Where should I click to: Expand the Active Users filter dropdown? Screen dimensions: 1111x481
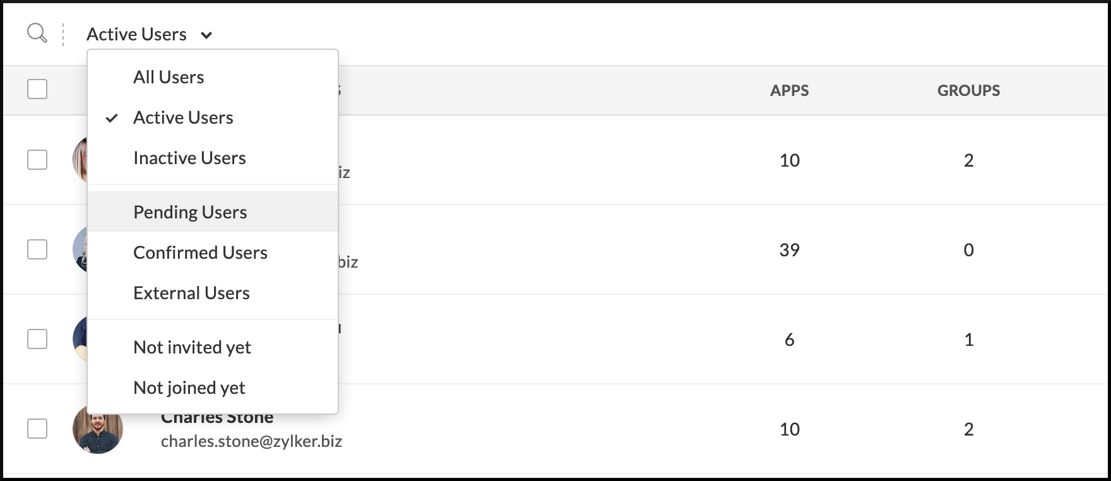(x=149, y=34)
